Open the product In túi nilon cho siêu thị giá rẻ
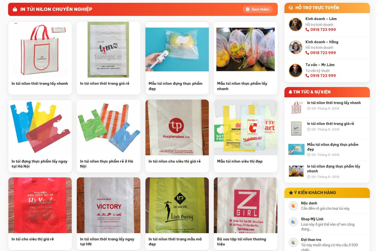 [174, 161]
